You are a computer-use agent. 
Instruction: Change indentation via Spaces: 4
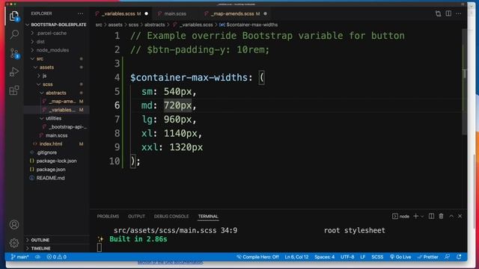click(324, 257)
